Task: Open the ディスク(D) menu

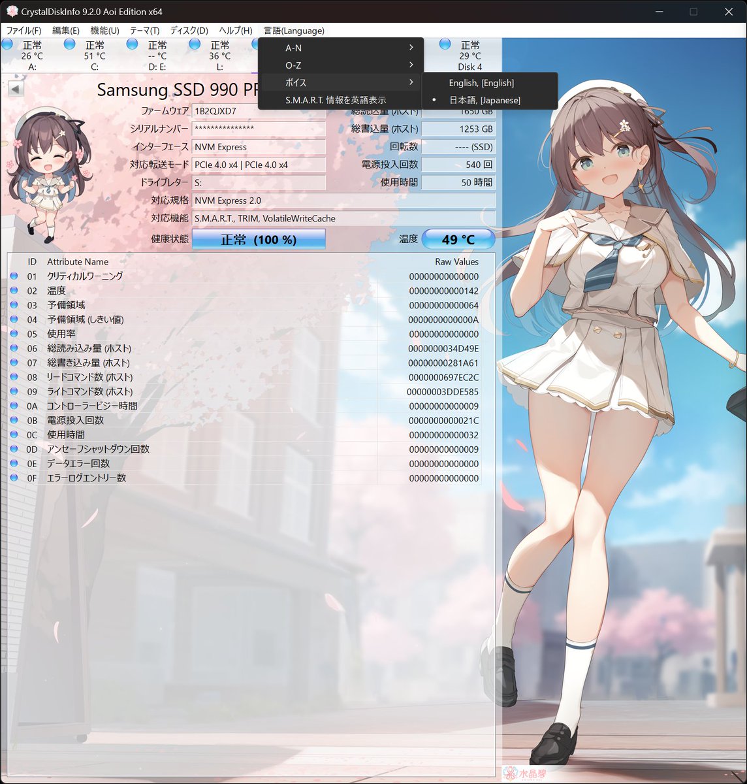Action: (189, 31)
